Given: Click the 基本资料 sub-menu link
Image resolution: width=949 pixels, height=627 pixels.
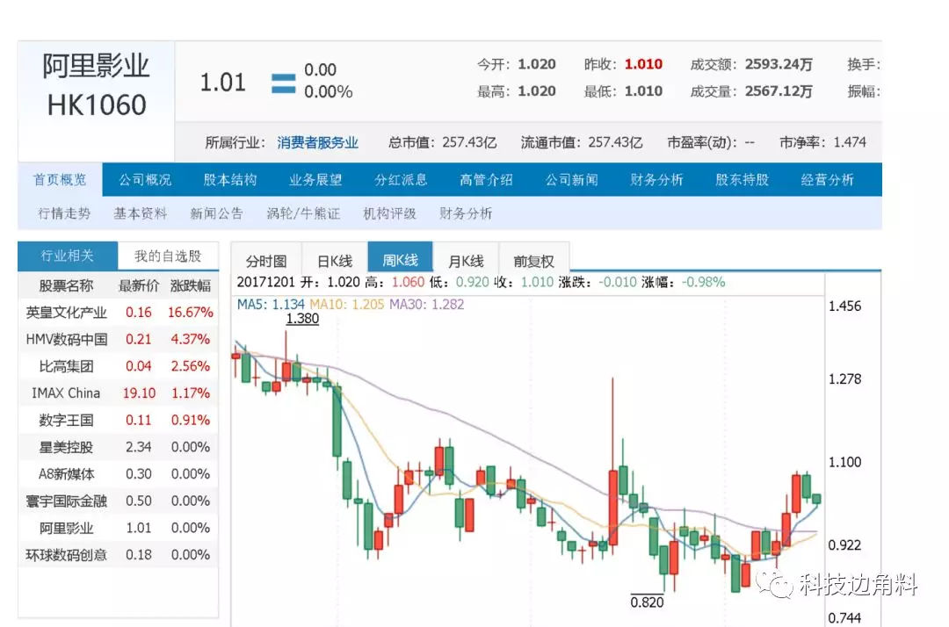Looking at the screenshot, I should [x=141, y=213].
